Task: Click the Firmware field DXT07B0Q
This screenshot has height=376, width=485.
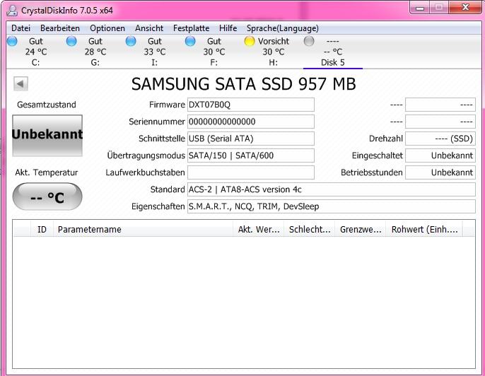Action: point(251,105)
